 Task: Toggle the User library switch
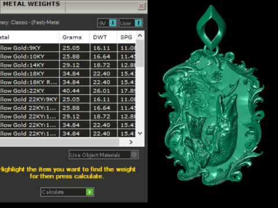pos(131,23)
